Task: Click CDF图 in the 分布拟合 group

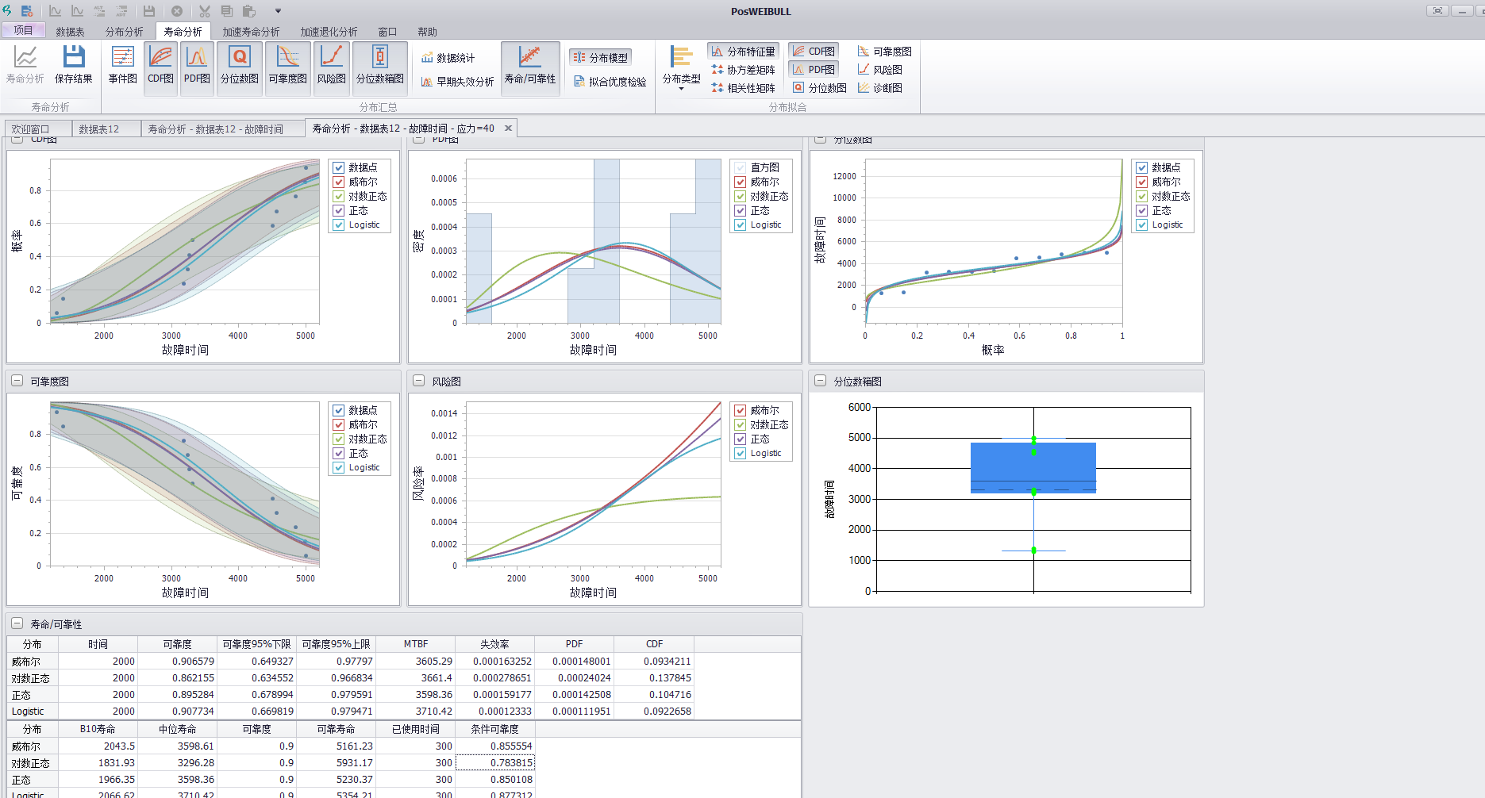Action: [x=814, y=52]
